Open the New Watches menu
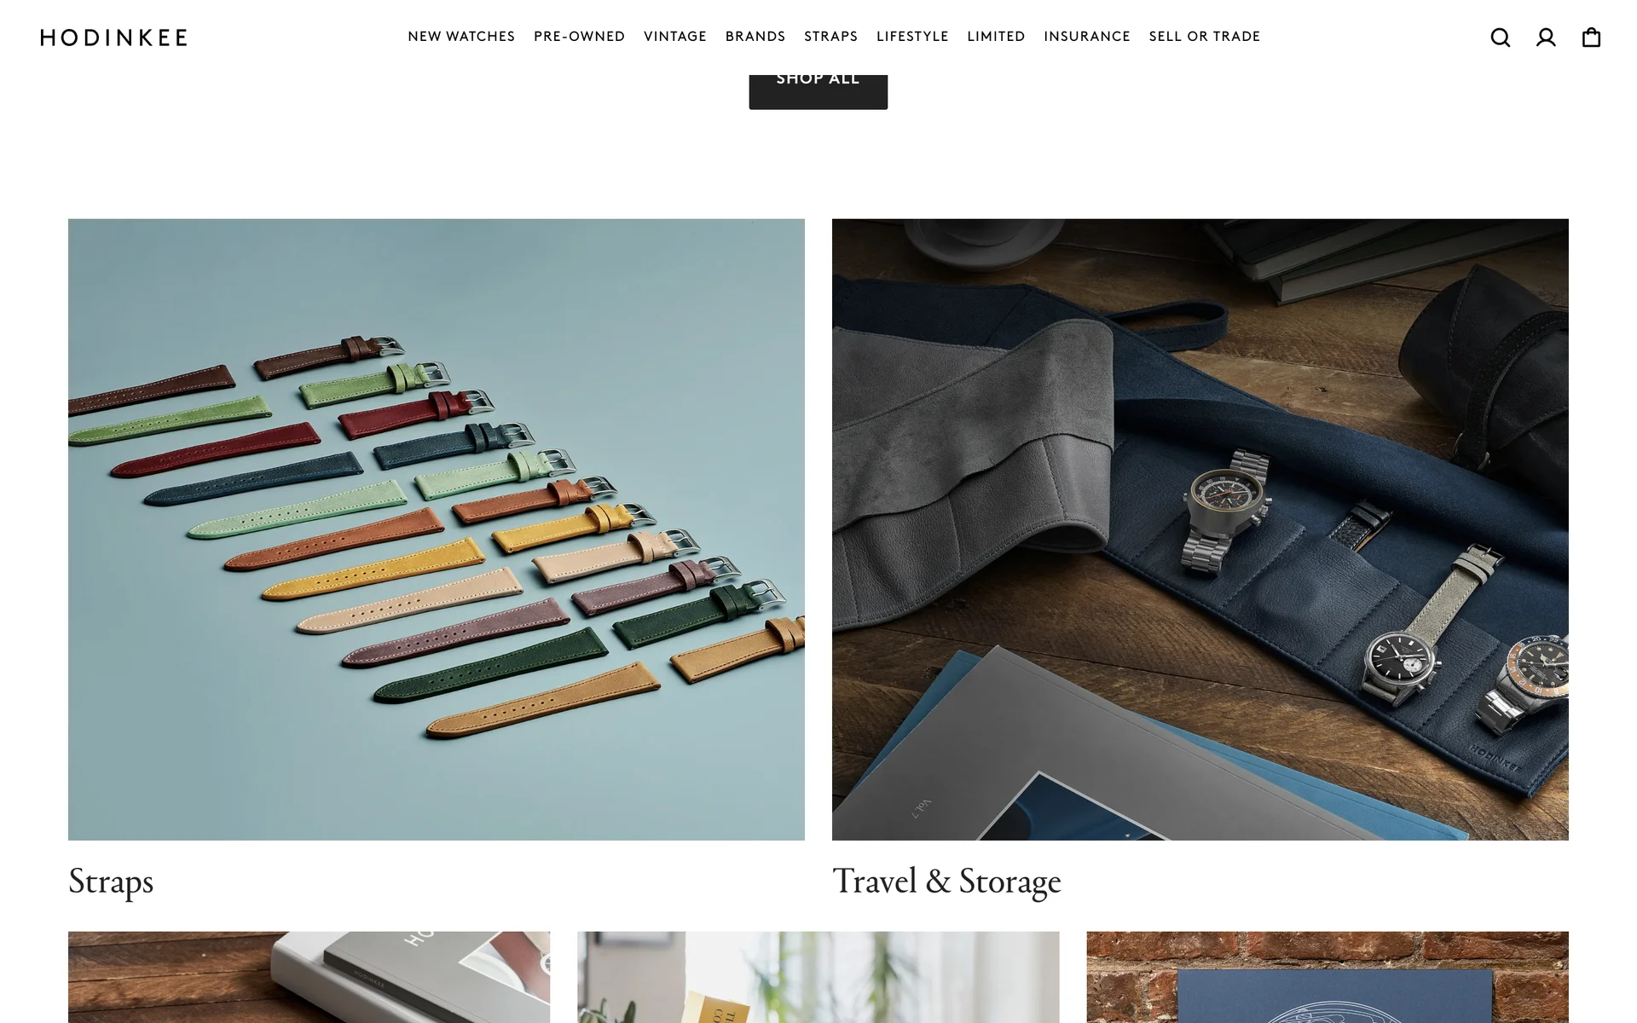 point(461,37)
